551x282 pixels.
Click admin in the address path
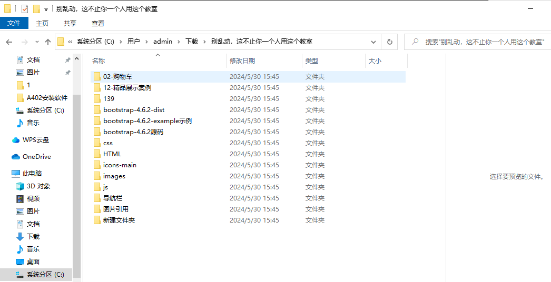163,42
